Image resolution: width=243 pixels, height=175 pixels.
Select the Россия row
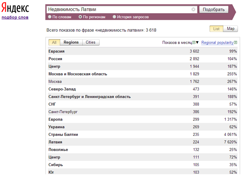pyautogui.click(x=143, y=59)
